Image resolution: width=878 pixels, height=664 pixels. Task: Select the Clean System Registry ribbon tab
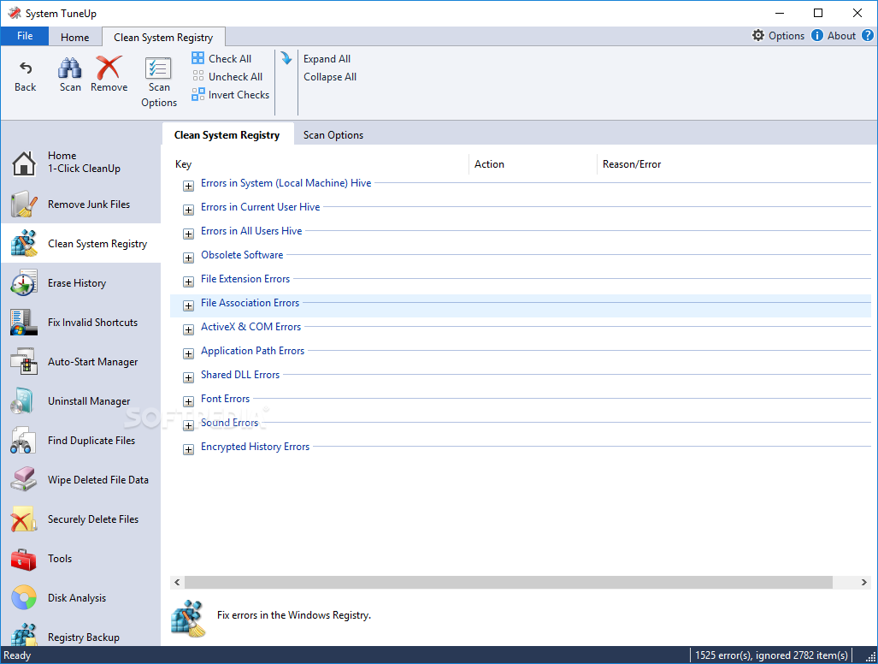pyautogui.click(x=163, y=37)
